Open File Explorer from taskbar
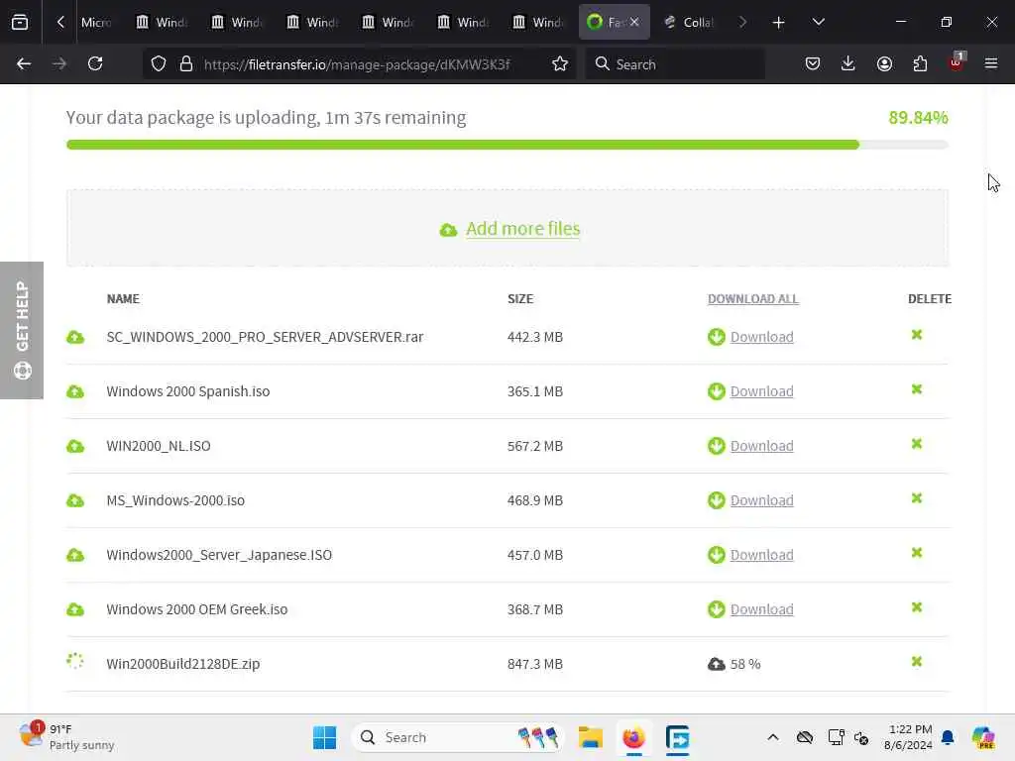Image resolution: width=1015 pixels, height=761 pixels. (x=591, y=737)
